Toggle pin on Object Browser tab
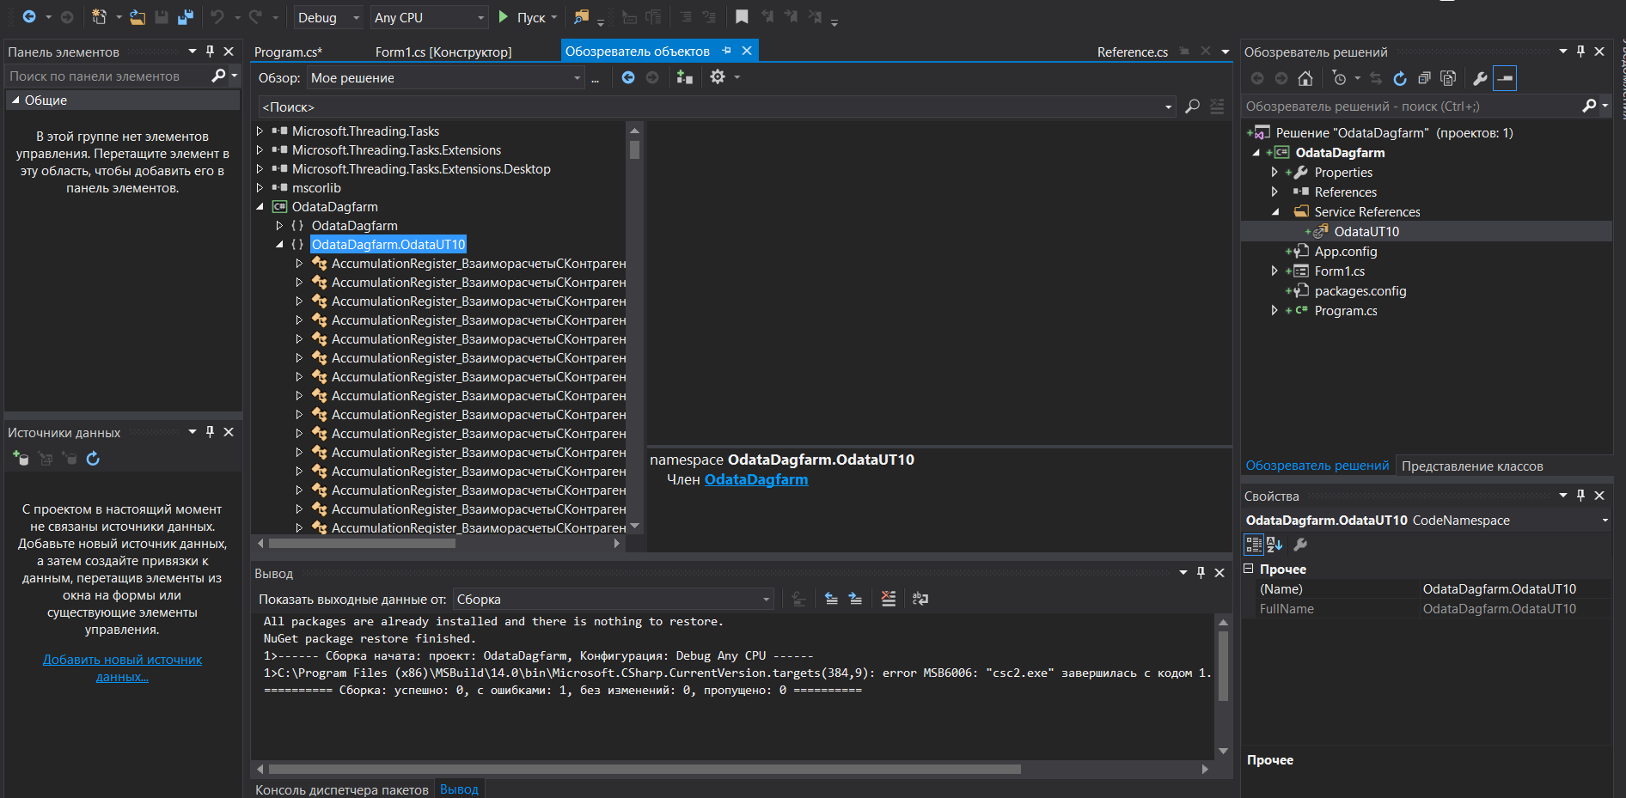 pyautogui.click(x=727, y=51)
